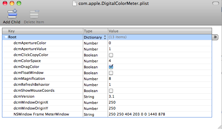Enable the dcmFloatWindow checkbox

(x=111, y=73)
